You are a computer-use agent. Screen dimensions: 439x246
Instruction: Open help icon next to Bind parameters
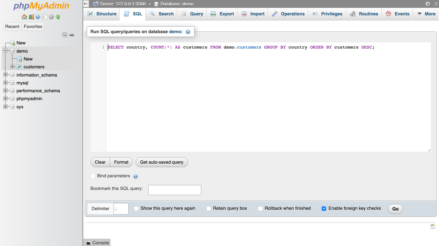[135, 176]
